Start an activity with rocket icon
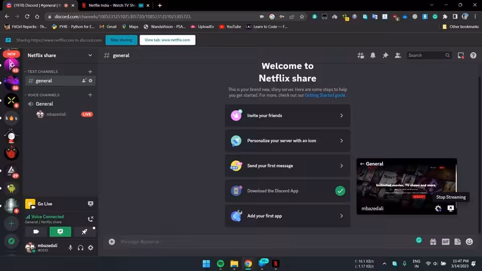 [84, 232]
